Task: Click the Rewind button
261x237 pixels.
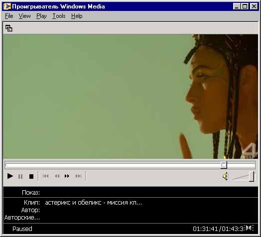Action: click(57, 176)
